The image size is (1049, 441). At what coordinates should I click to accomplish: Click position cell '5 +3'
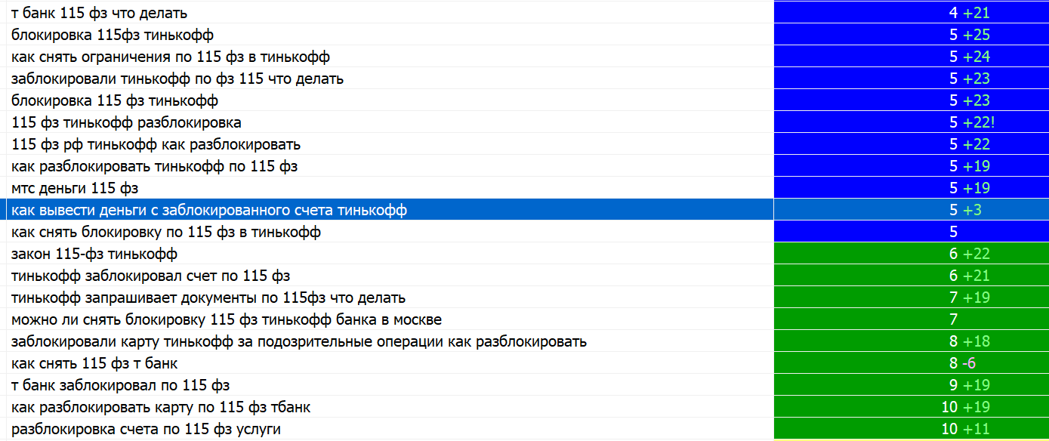click(x=911, y=210)
